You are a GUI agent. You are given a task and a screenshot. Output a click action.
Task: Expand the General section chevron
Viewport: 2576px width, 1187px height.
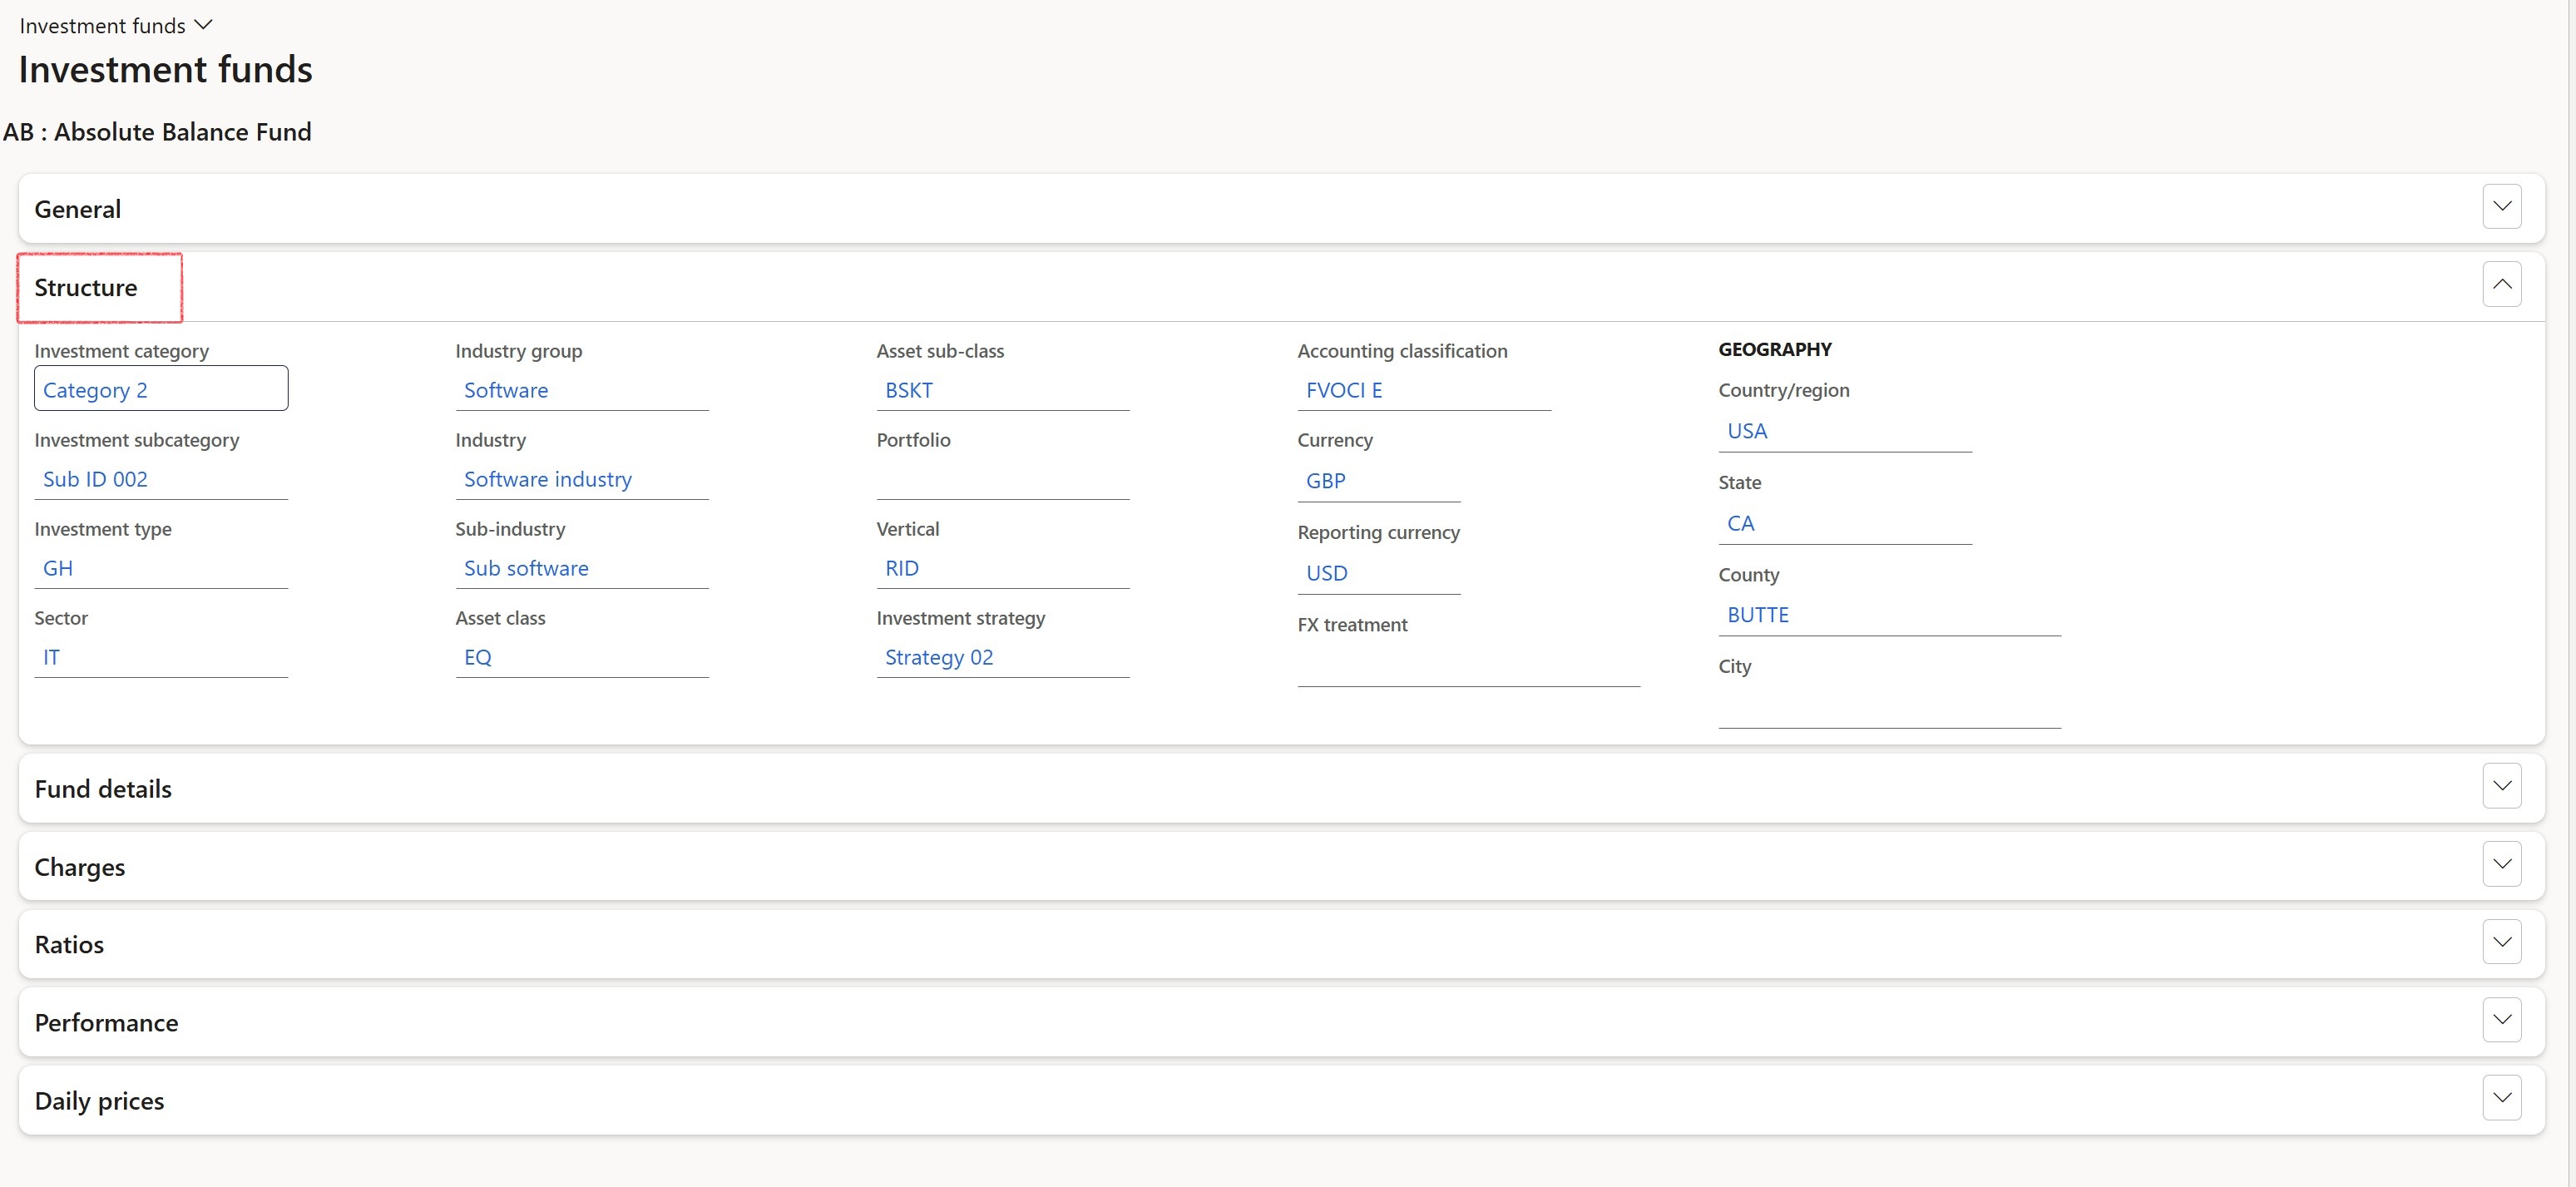(x=2501, y=206)
